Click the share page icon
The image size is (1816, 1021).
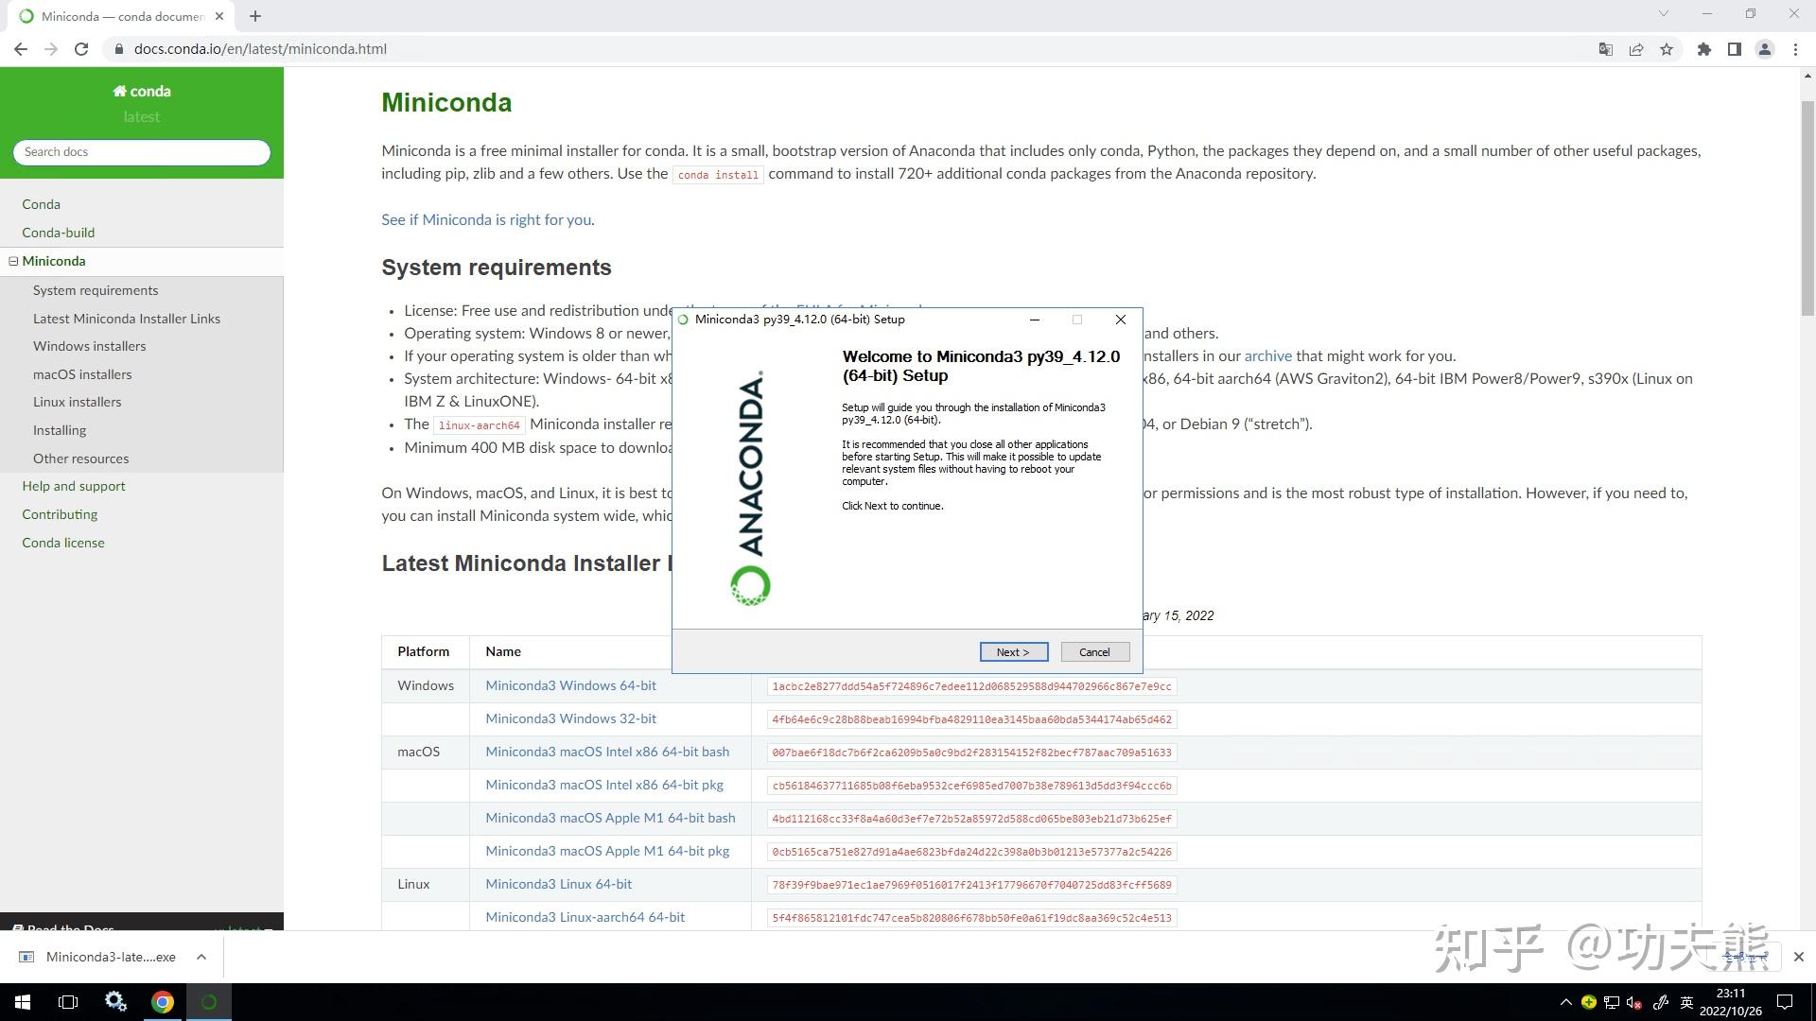(1636, 49)
